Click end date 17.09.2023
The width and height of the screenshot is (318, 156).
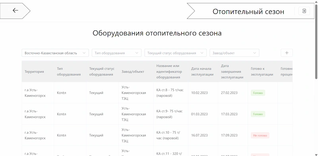tap(229, 135)
